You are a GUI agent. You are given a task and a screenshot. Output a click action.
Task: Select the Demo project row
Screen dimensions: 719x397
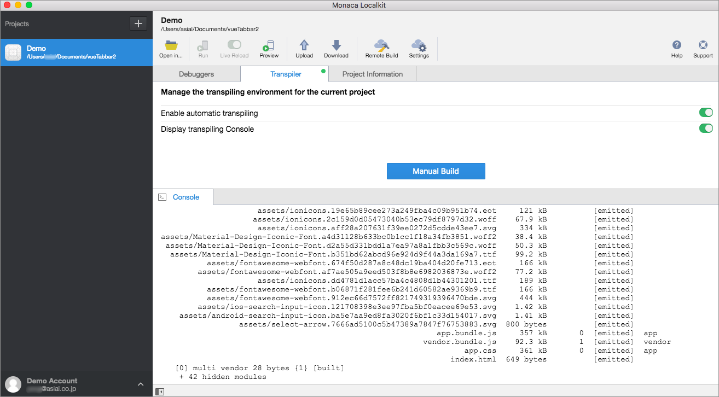click(77, 52)
